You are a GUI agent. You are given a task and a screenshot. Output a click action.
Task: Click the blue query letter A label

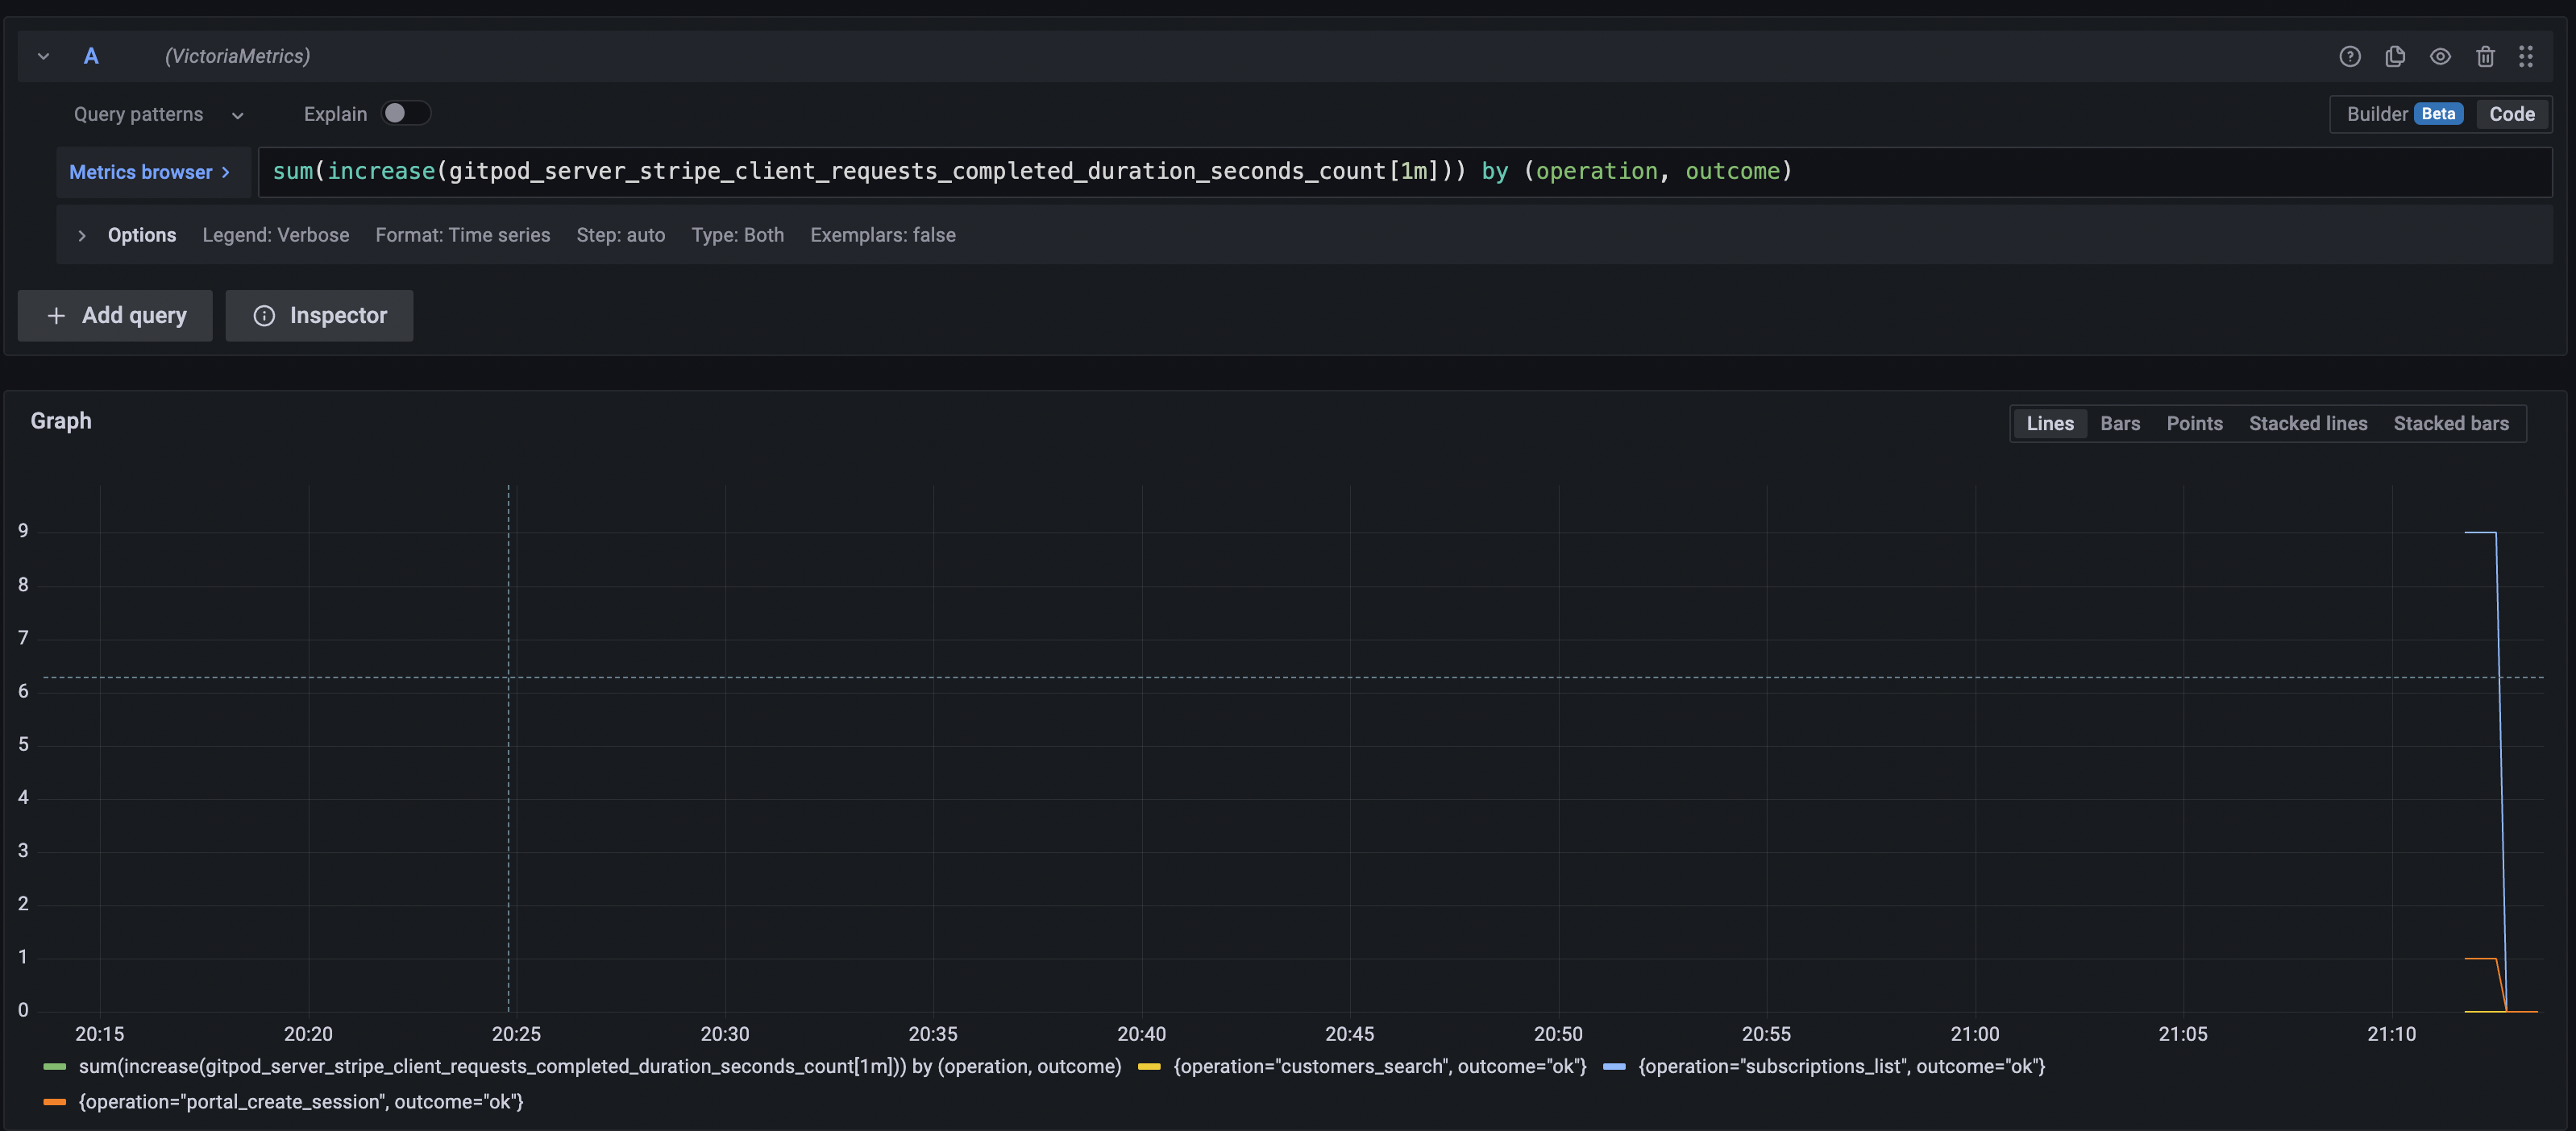(91, 56)
